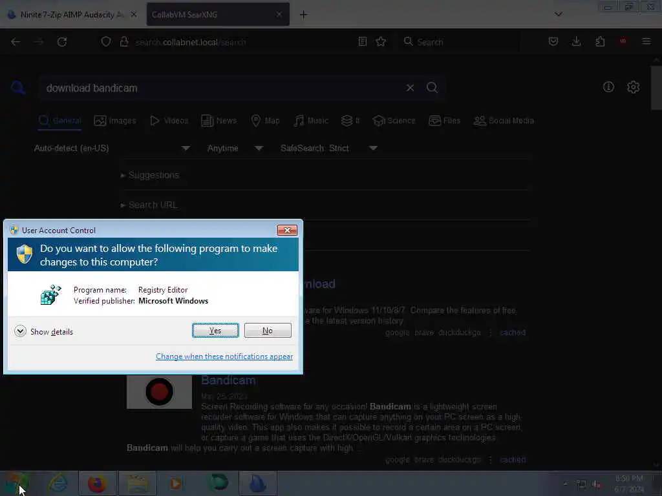Select the Files category tab
Image resolution: width=662 pixels, height=496 pixels.
click(x=444, y=121)
